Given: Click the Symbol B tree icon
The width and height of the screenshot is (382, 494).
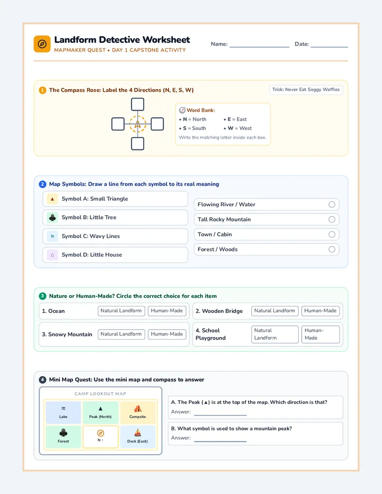Looking at the screenshot, I should (53, 218).
